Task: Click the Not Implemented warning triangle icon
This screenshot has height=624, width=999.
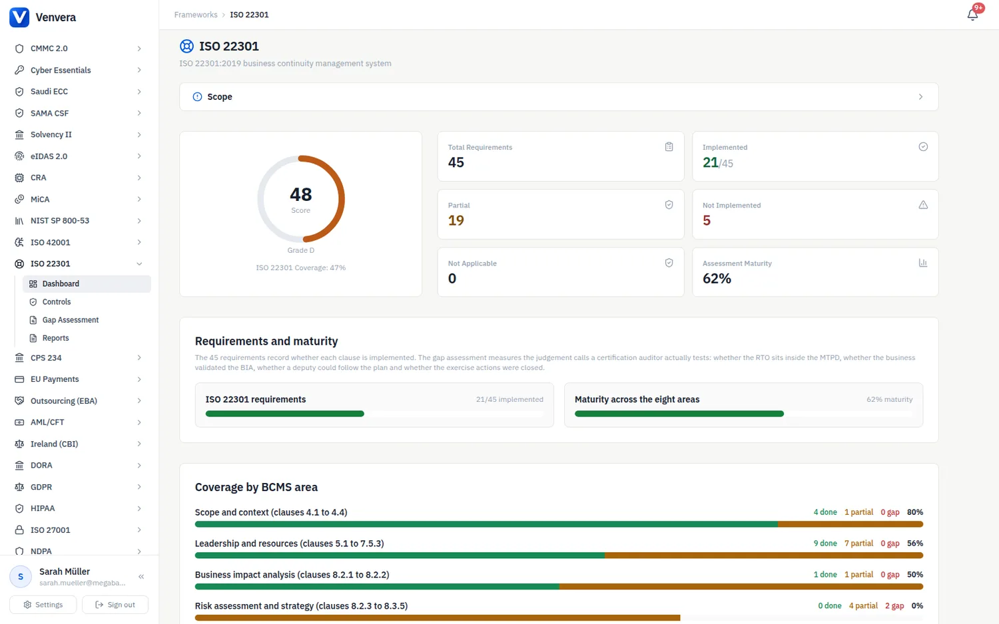Action: coord(923,205)
